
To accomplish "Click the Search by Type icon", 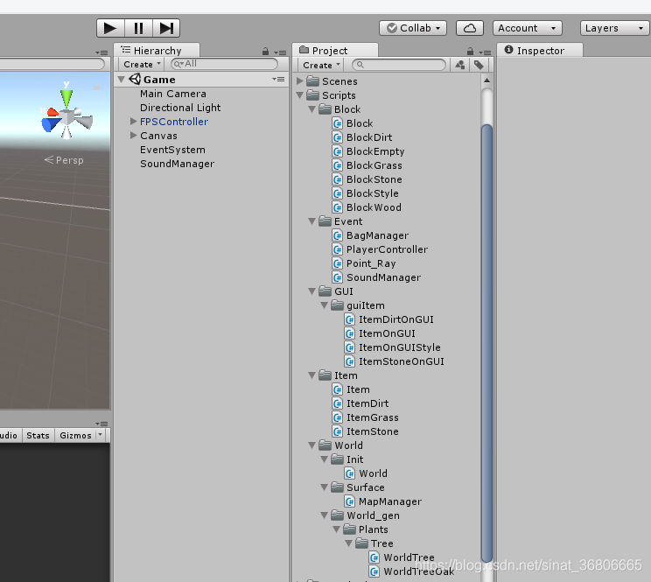I will 460,65.
